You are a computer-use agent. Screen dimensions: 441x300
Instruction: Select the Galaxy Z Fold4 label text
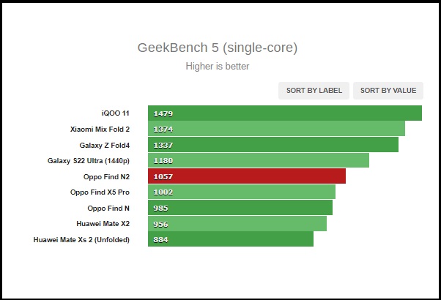pyautogui.click(x=105, y=145)
